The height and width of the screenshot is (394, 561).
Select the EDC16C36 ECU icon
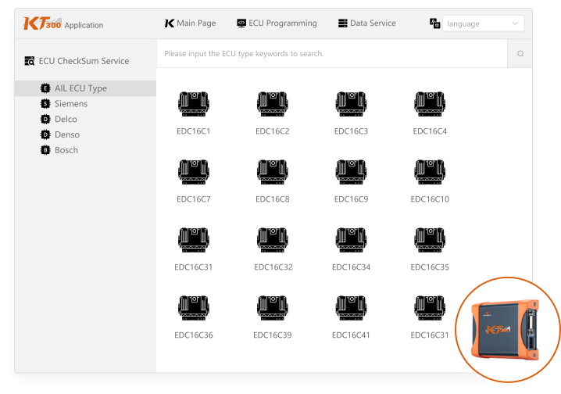193,307
